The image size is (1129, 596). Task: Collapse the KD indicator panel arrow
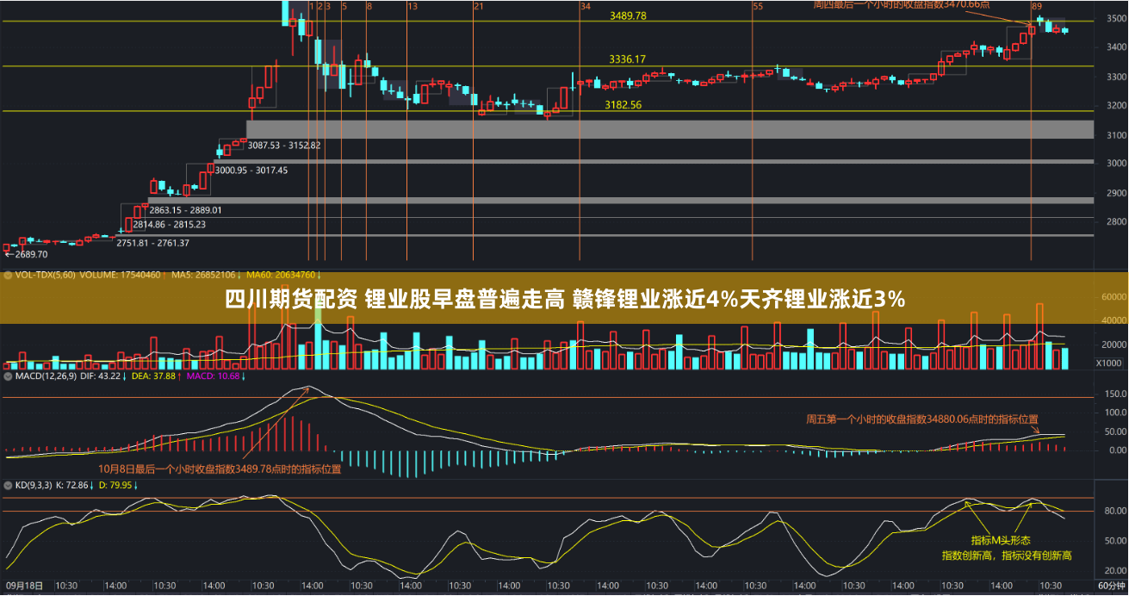coord(7,486)
